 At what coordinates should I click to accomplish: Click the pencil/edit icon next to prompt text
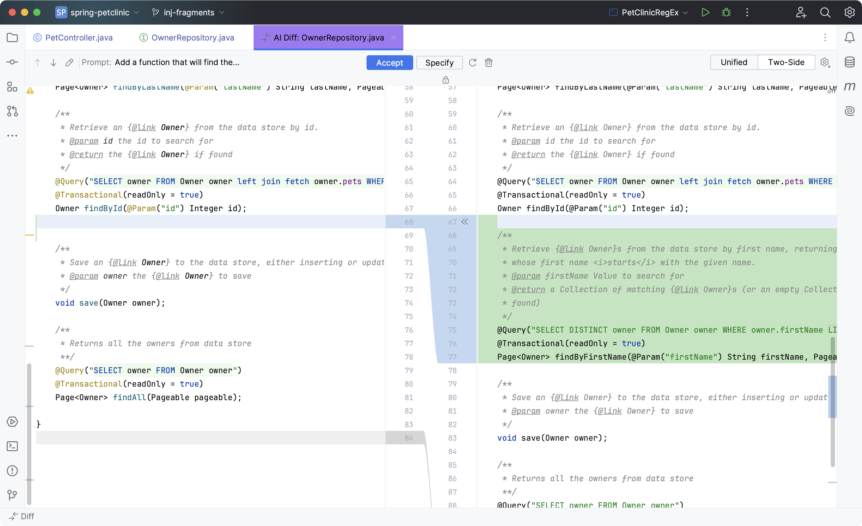coord(70,62)
